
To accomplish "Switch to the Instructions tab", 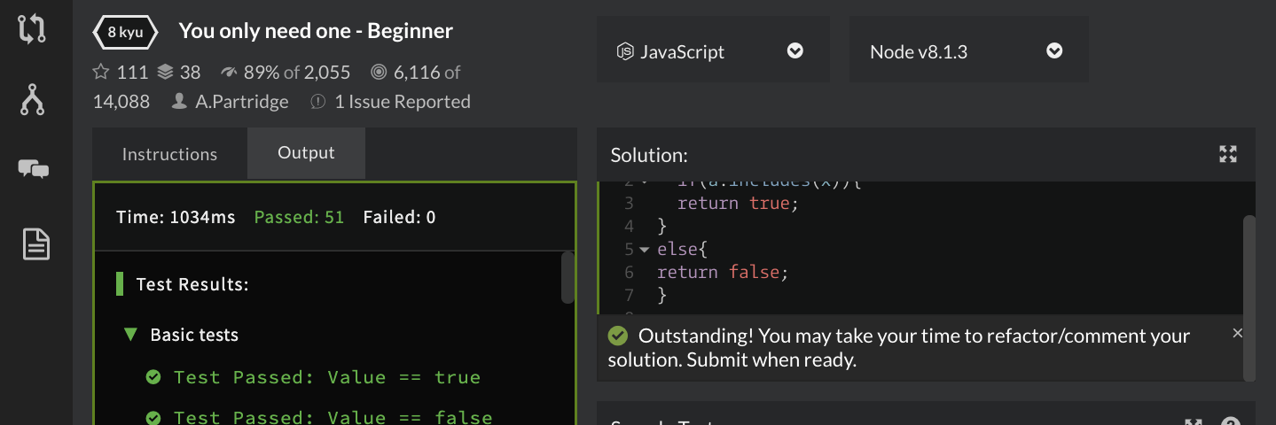I will point(169,154).
